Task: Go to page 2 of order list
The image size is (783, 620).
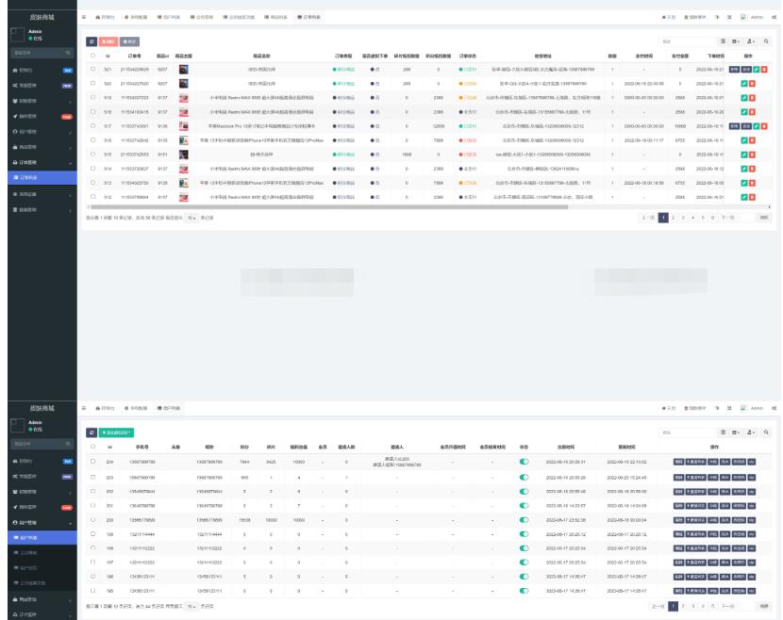Action: click(x=675, y=218)
